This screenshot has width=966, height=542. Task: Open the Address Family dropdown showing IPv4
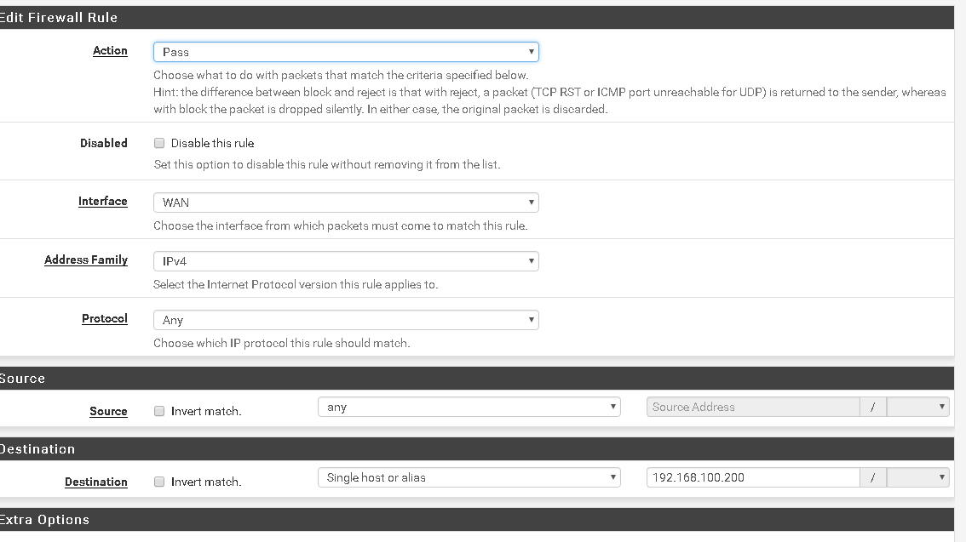click(346, 261)
